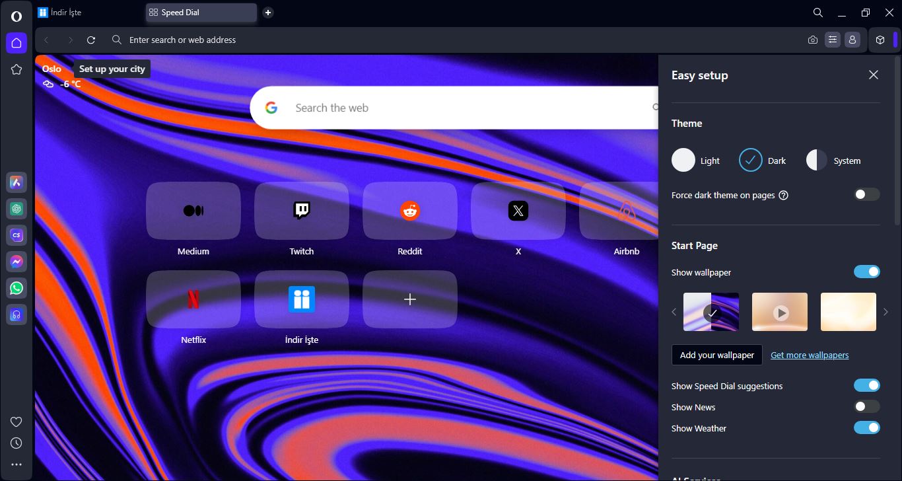
Task: Enable Show News toggle
Action: [867, 406]
